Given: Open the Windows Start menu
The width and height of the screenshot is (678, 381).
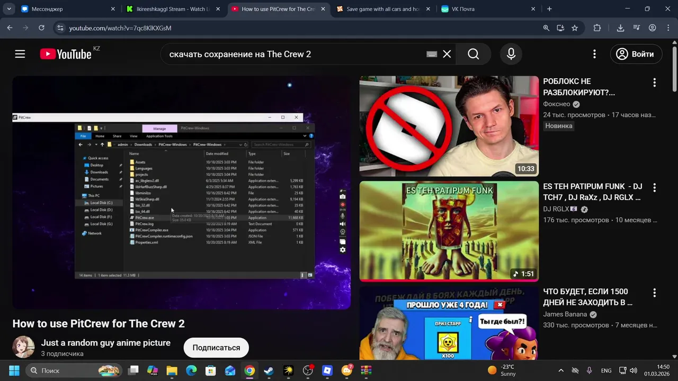Looking at the screenshot, I should click(14, 370).
